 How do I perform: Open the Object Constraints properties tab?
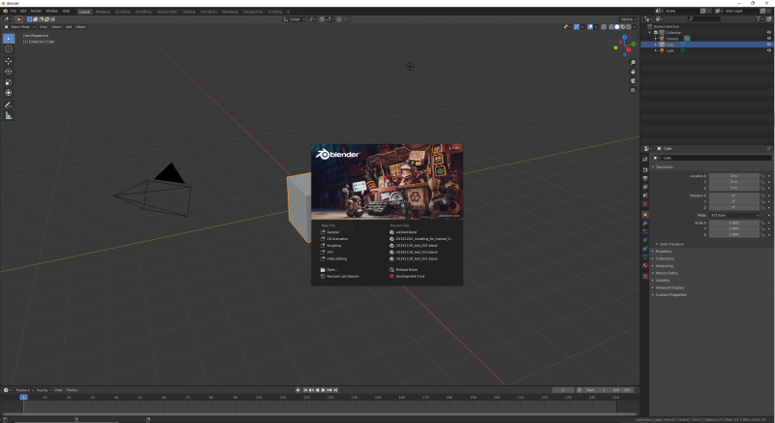645,248
